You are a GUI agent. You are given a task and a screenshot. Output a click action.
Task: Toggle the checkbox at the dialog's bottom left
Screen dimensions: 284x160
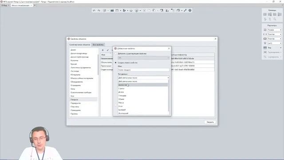(x=115, y=105)
